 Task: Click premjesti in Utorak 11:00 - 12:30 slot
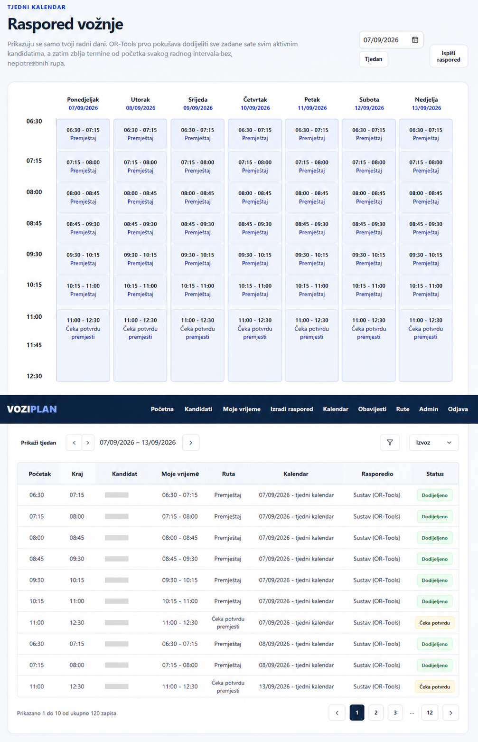pos(141,337)
